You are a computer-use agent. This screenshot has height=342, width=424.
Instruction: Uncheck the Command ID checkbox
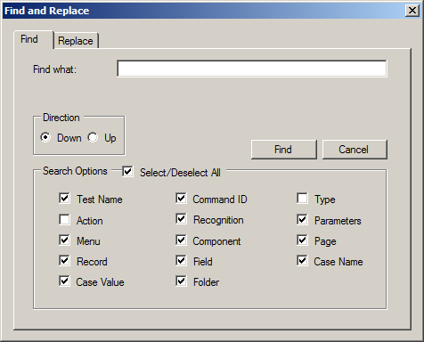tap(181, 199)
